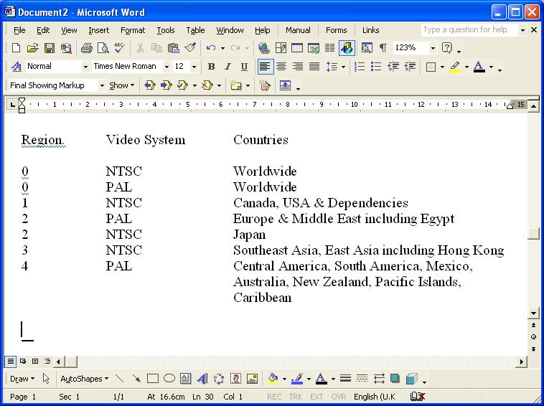Insert WordArt from the Drawing toolbar
Screen dimensions: 544x406
(202, 379)
